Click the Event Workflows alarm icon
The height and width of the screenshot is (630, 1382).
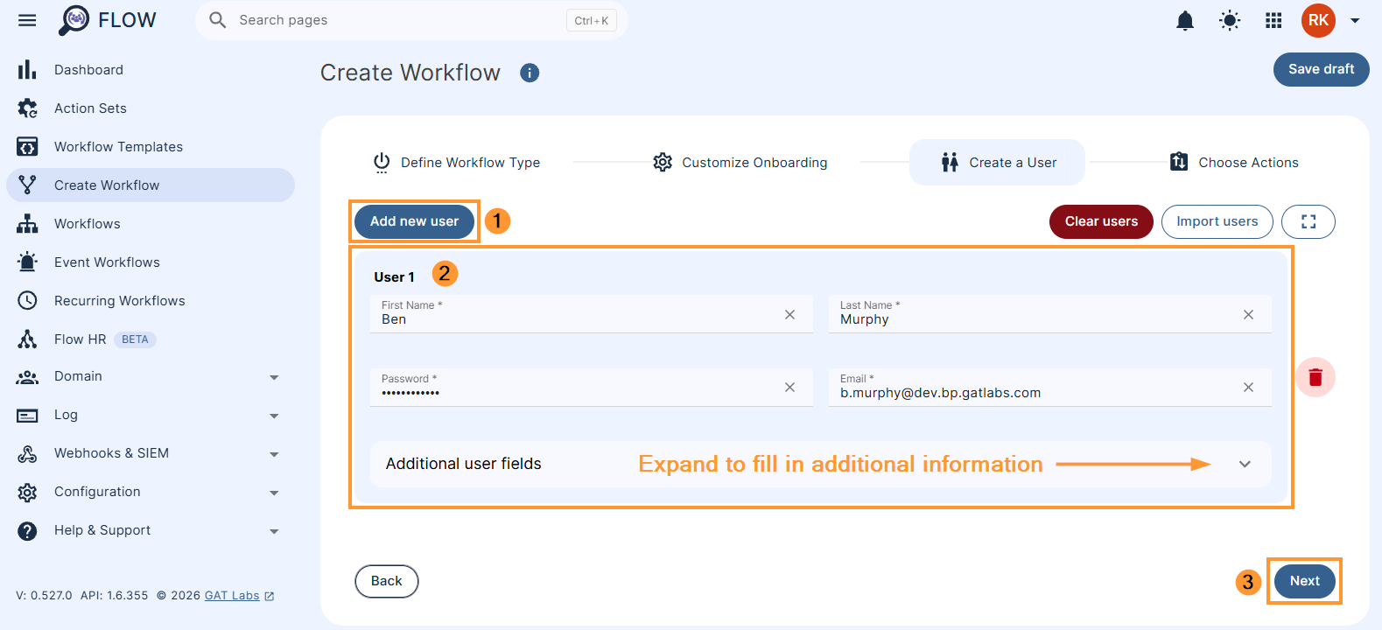[x=27, y=262]
